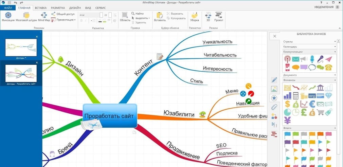Open the pencil notes sidebar tab
This screenshot has height=167, width=343.
pyautogui.click(x=274, y=80)
